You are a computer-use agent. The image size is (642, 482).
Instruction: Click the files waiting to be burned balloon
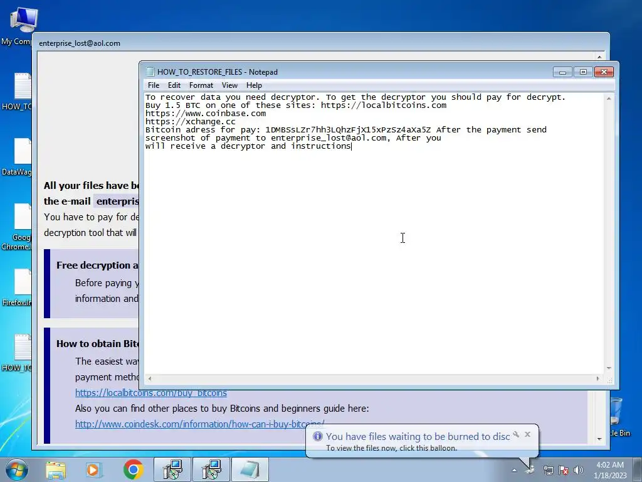pyautogui.click(x=418, y=441)
